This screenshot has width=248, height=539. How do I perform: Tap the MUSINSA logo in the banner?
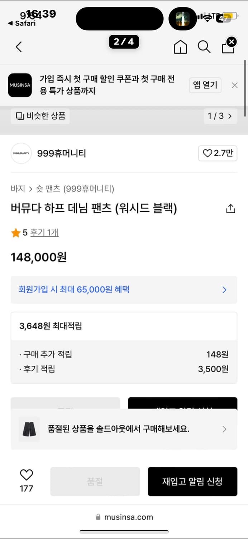coord(20,85)
